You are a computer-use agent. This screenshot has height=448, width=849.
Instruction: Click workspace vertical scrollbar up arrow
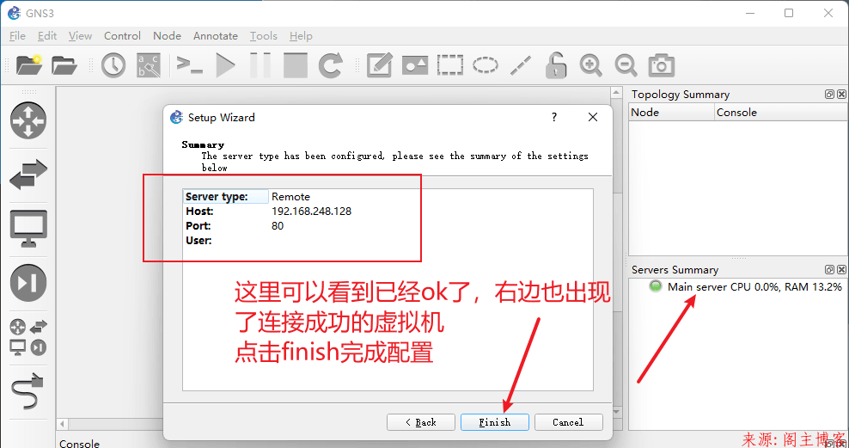[x=616, y=93]
